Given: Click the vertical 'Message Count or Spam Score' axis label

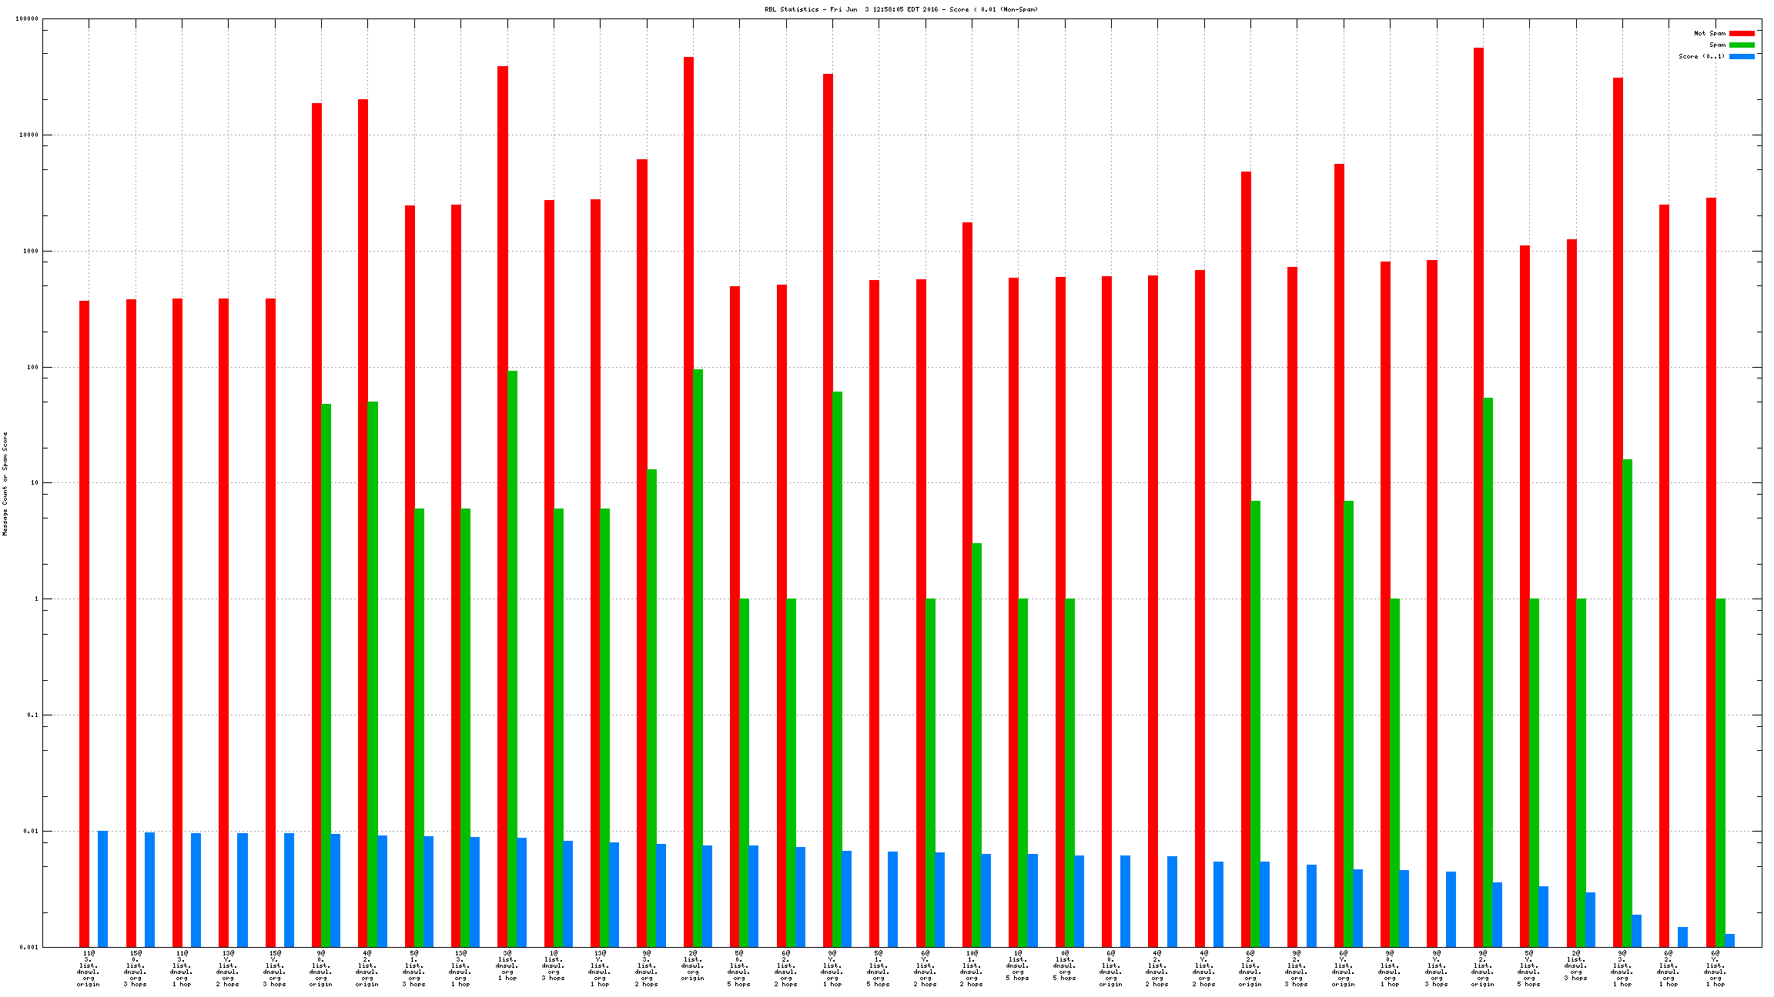Looking at the screenshot, I should [5, 483].
